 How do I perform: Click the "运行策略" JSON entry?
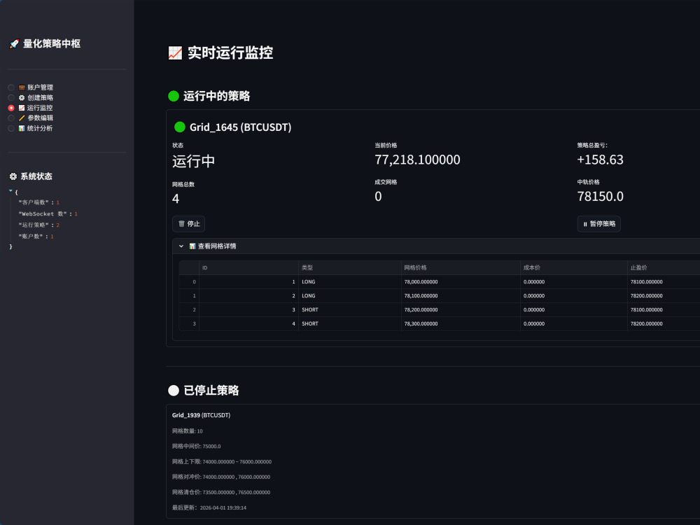(x=38, y=225)
